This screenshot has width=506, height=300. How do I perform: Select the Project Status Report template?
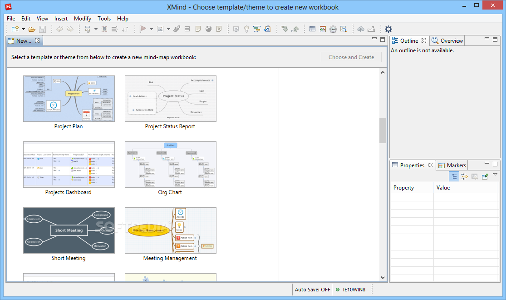pyautogui.click(x=170, y=99)
